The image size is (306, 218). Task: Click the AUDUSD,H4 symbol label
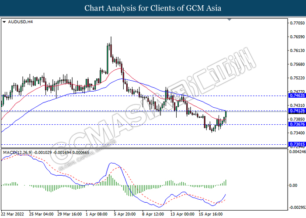tap(20, 22)
